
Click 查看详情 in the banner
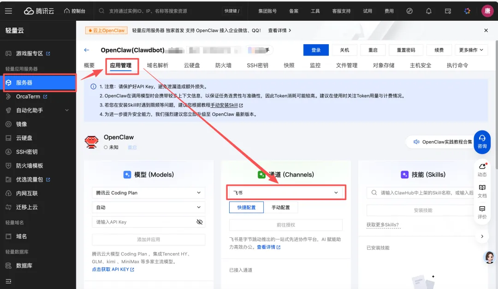[x=279, y=30]
